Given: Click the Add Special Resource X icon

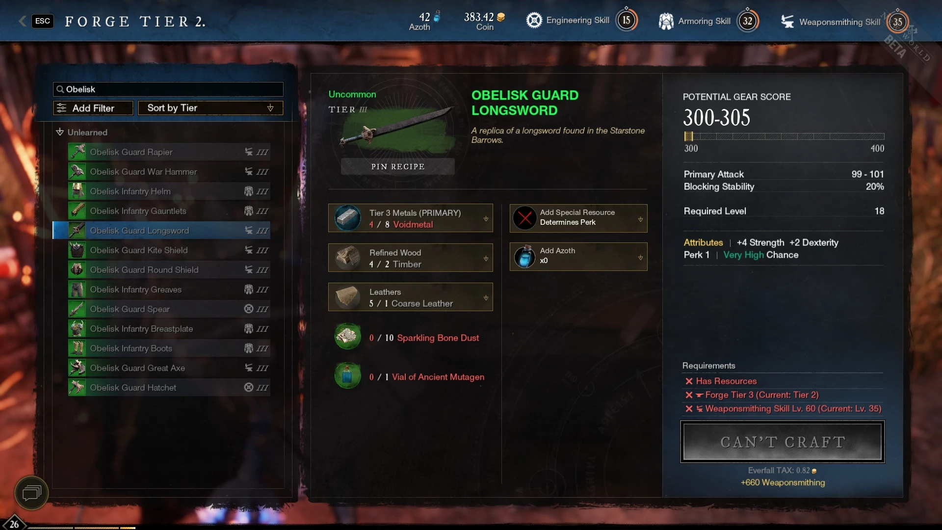Looking at the screenshot, I should click(x=524, y=218).
